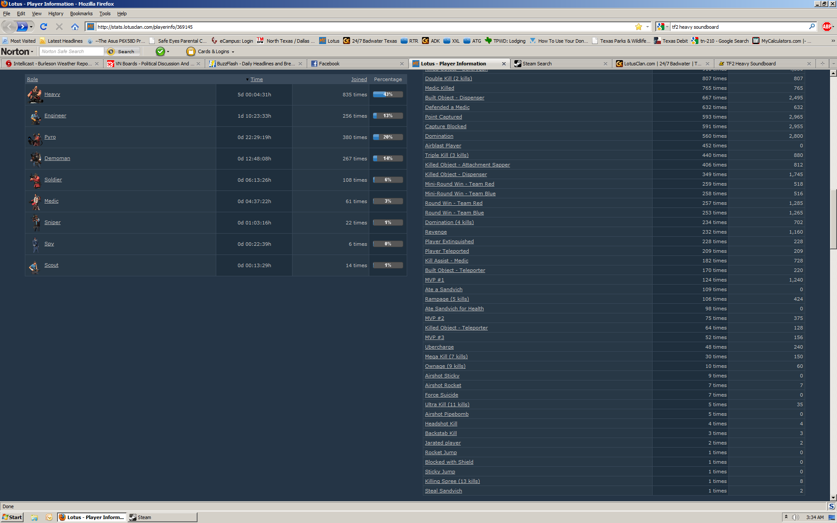This screenshot has width=837, height=523.
Task: Open Norton Cards & Logins lock icon
Action: [x=191, y=51]
